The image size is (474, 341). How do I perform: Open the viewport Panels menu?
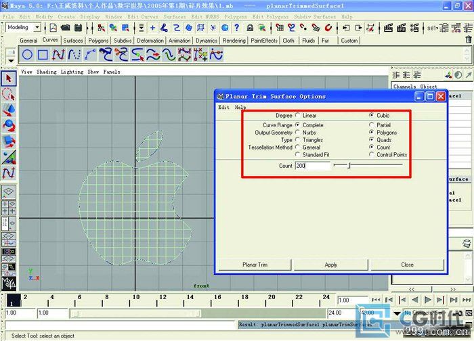pyautogui.click(x=112, y=72)
